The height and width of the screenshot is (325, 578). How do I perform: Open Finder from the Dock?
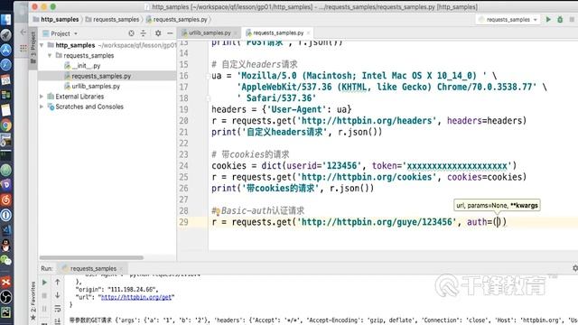pos(6,20)
